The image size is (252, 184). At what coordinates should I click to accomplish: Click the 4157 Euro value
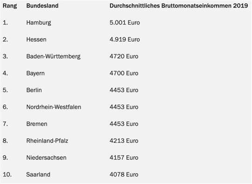124,157
